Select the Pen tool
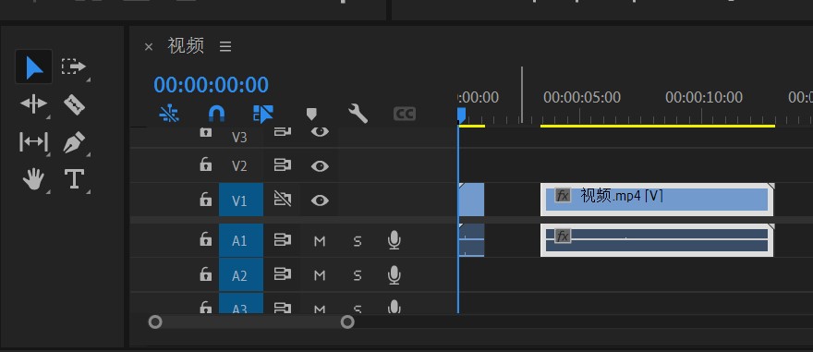This screenshot has height=352, width=813. pos(74,142)
